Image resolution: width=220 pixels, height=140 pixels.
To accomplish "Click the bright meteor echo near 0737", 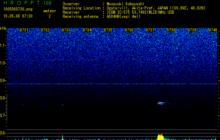I will coord(161,103).
